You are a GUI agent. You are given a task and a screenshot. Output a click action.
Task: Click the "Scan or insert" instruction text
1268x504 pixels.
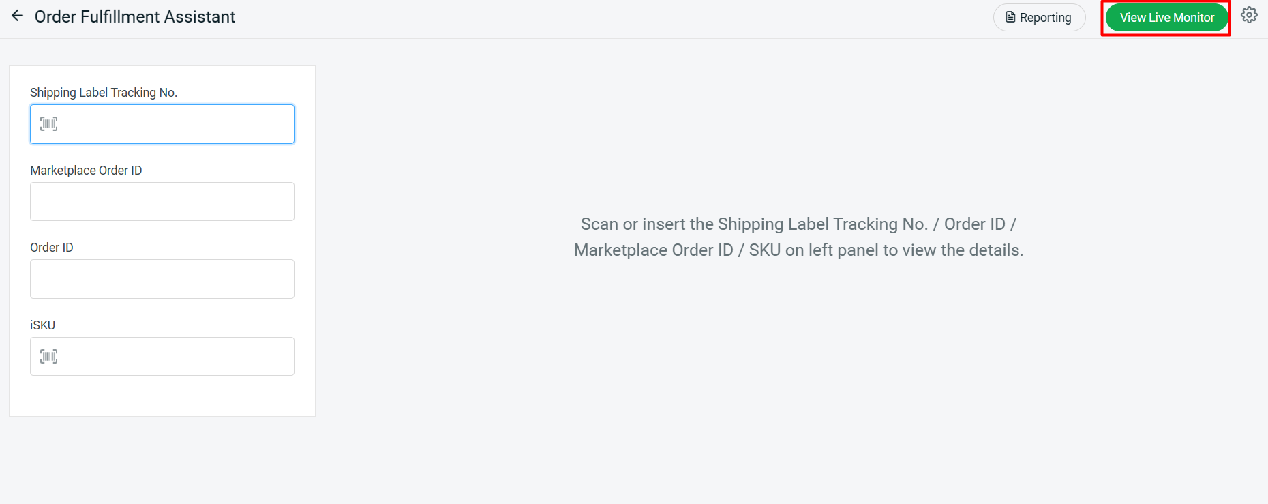(798, 224)
